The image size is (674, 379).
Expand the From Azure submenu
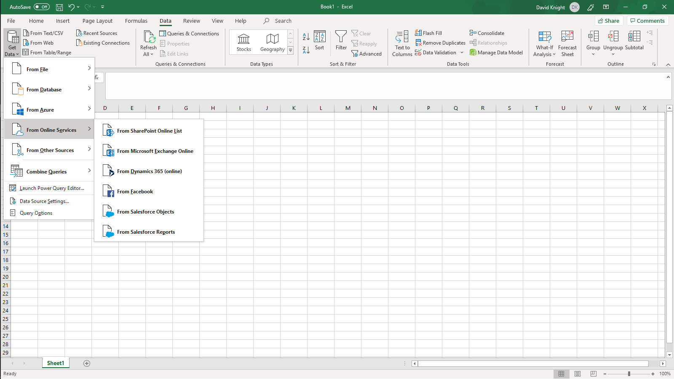coord(49,109)
